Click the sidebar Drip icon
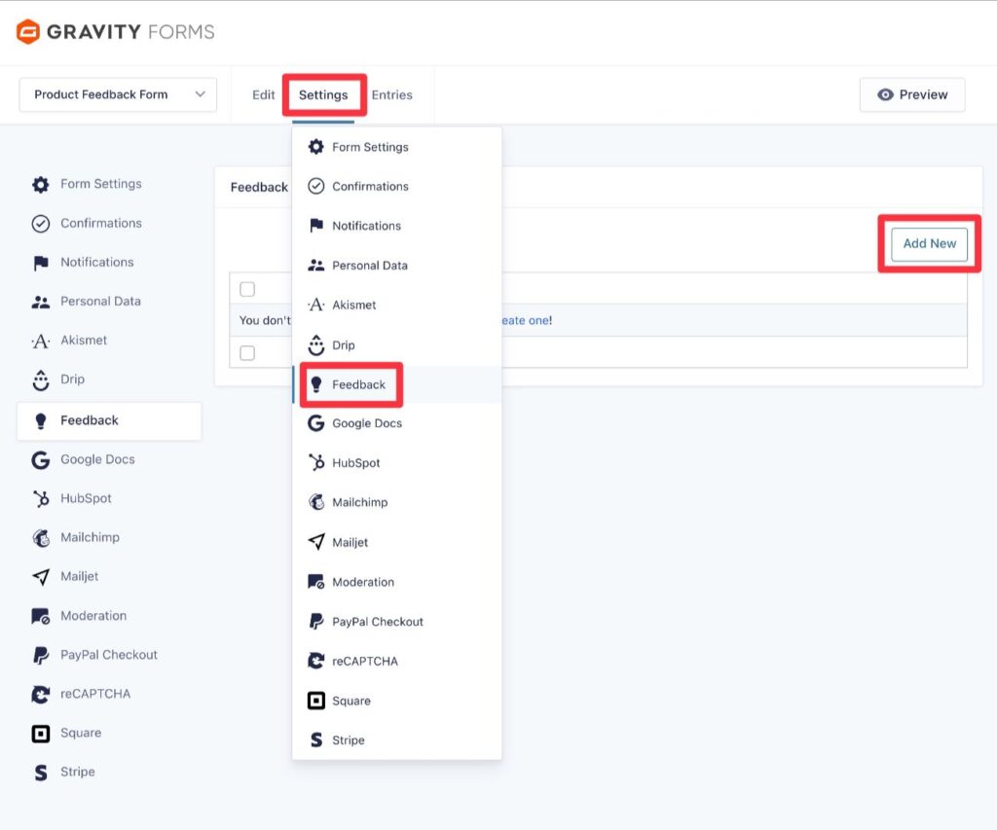Screen dimensions: 997x830 [x=41, y=380]
